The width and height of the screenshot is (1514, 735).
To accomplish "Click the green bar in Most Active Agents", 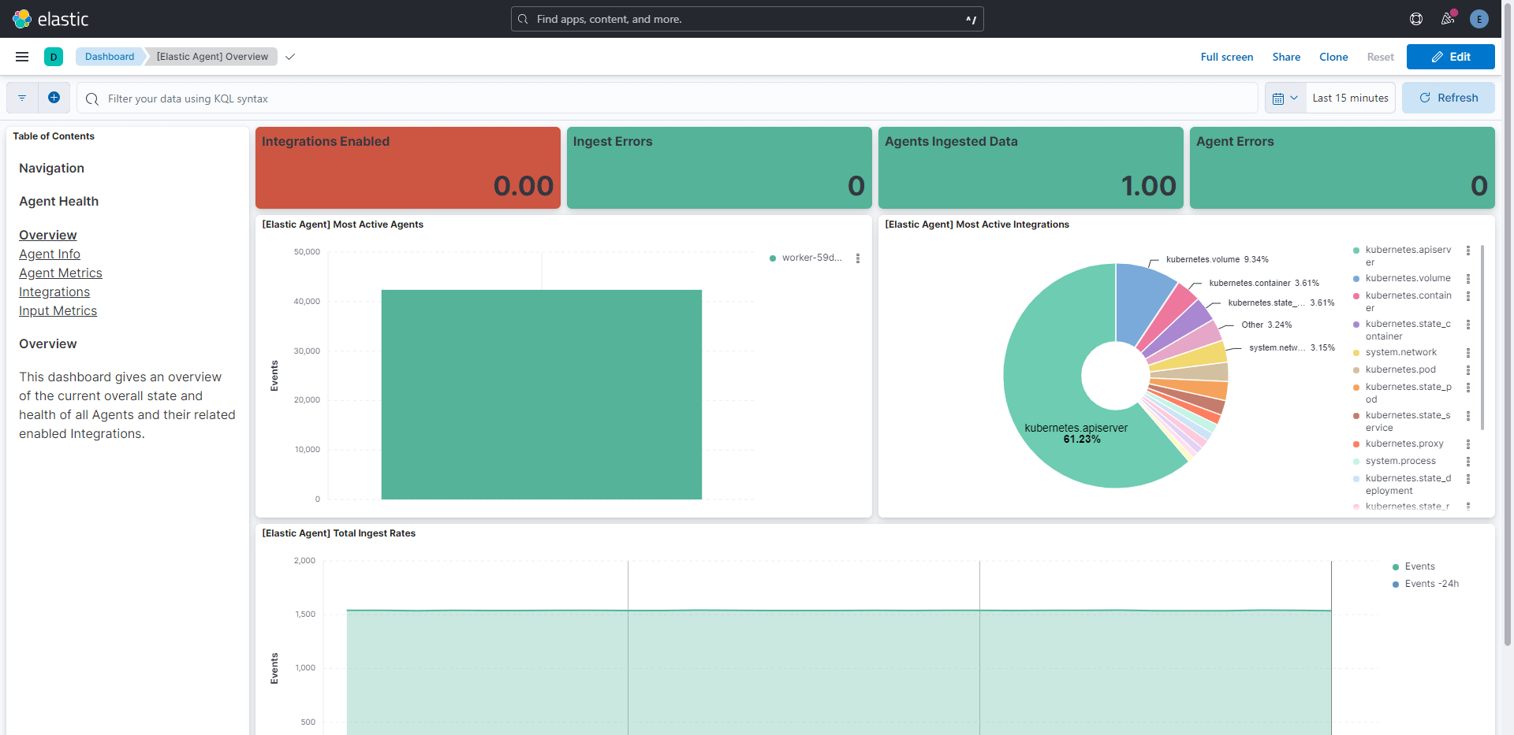I will pyautogui.click(x=542, y=394).
